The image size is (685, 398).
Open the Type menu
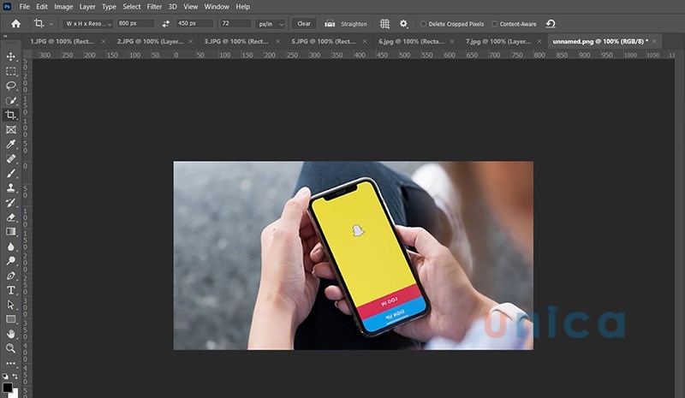click(109, 7)
